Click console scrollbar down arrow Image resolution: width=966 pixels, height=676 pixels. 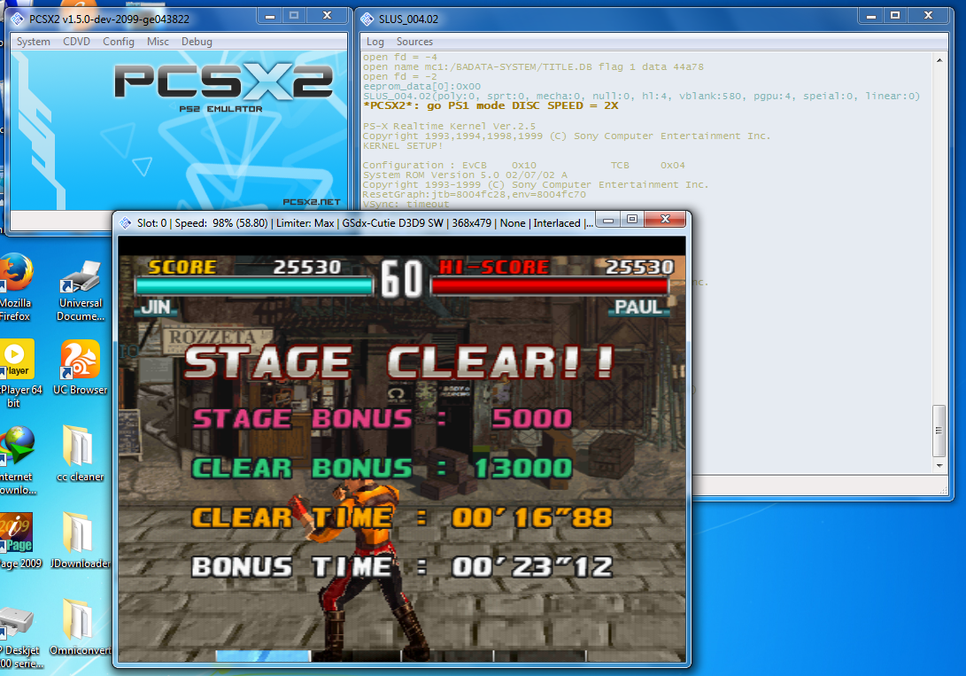pos(939,466)
